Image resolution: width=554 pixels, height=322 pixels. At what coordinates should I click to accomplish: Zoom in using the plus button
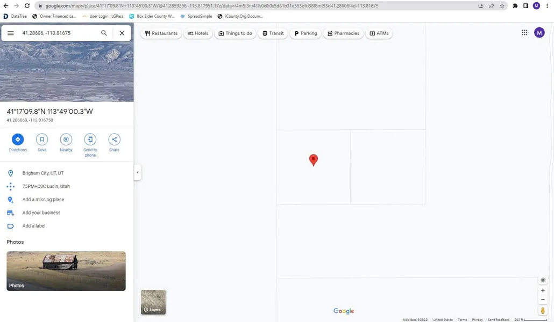[x=543, y=290]
